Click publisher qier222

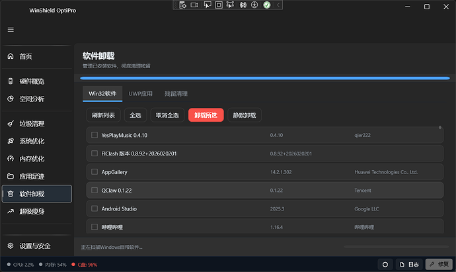coord(362,135)
